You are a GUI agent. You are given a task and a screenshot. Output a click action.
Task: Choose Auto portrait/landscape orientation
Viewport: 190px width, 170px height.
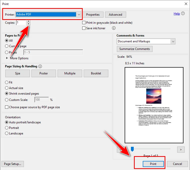pyautogui.click(x=7, y=122)
